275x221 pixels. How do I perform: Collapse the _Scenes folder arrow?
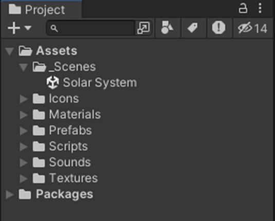coord(23,67)
